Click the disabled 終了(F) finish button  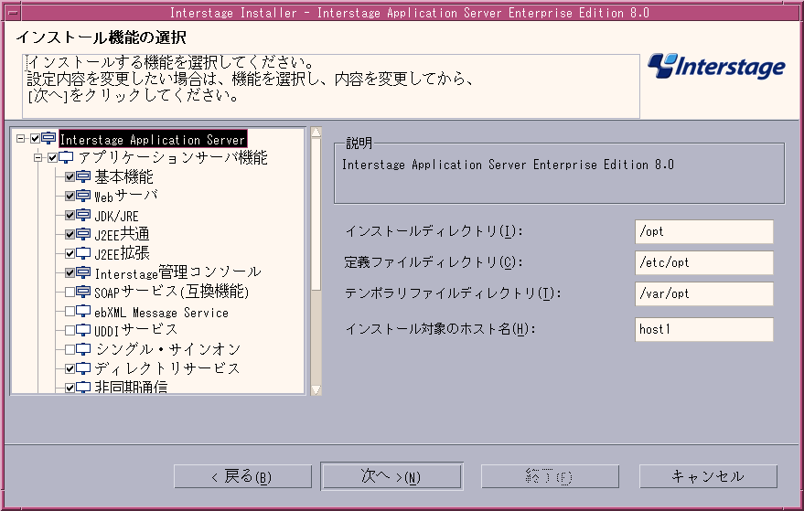click(x=550, y=476)
